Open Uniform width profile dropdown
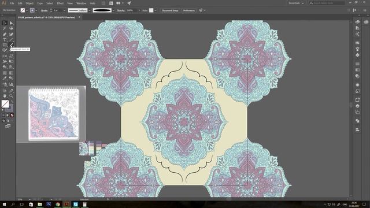 [x=90, y=10]
